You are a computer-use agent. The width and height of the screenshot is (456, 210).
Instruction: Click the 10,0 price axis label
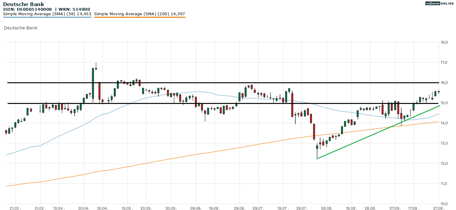[444, 204]
